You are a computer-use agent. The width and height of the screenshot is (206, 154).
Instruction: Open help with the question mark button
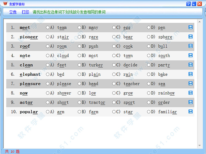pyautogui.click(x=188, y=4)
